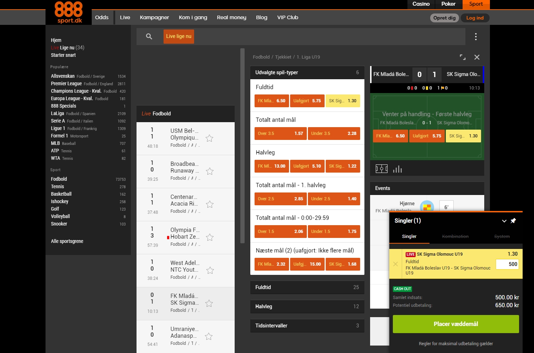Click the 500 stake input field
This screenshot has width=534, height=353.
click(x=507, y=264)
